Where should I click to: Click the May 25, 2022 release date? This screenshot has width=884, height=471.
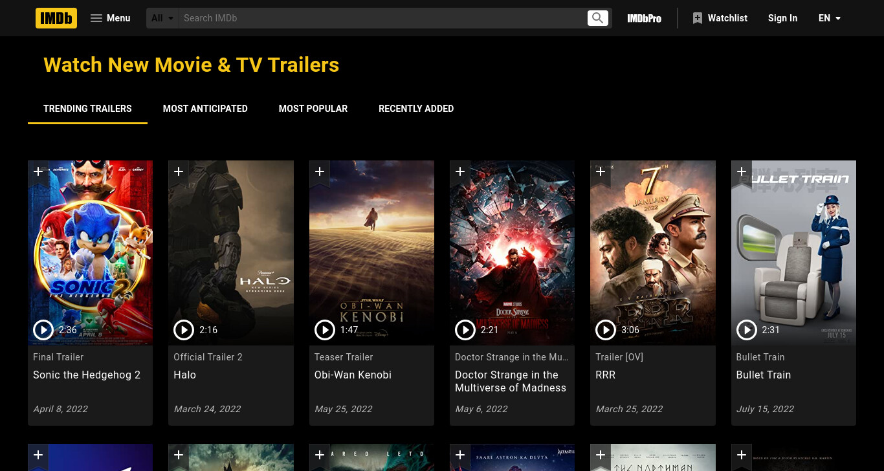point(344,409)
